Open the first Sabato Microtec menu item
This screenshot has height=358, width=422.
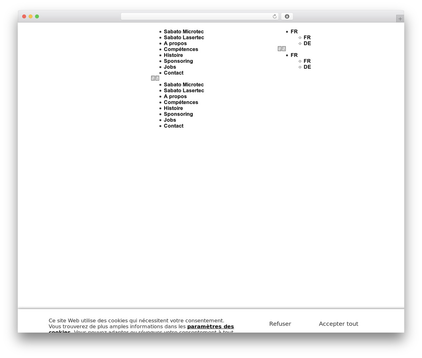(x=184, y=32)
